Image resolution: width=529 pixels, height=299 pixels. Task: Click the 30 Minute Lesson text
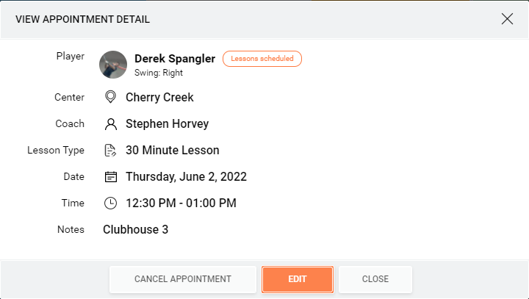[x=173, y=150]
